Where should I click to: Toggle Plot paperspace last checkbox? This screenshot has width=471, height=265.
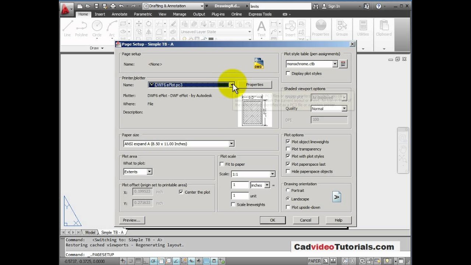pyautogui.click(x=288, y=164)
